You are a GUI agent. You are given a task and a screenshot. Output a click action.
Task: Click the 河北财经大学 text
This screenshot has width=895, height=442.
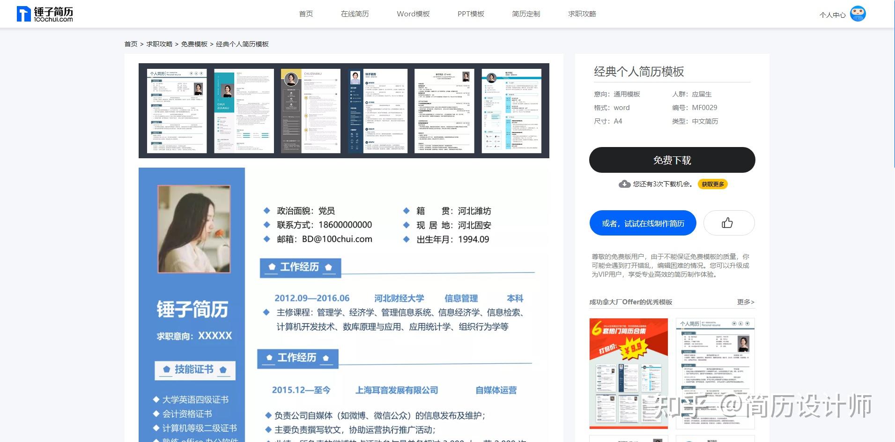tap(399, 298)
